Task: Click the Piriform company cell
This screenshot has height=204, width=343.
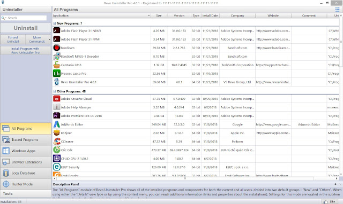Action: tap(237, 142)
